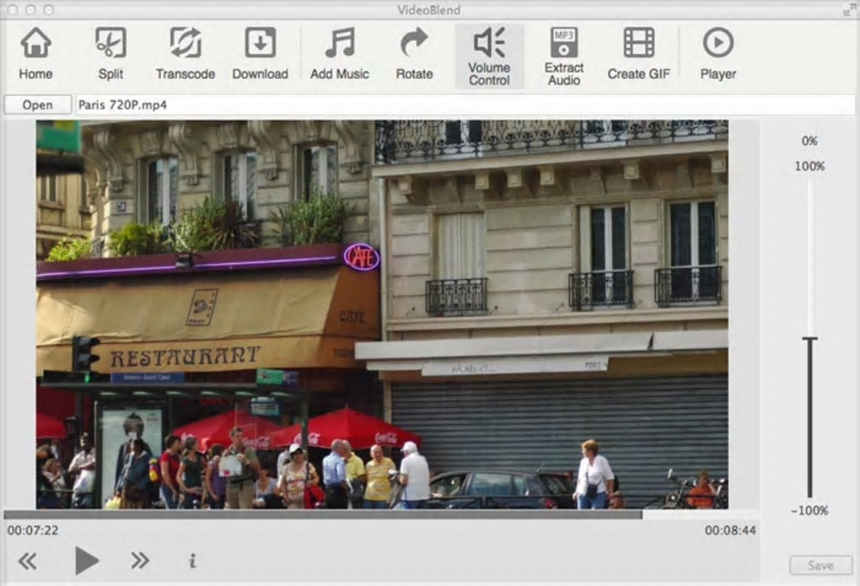Open the Split tool with scissors icon

(x=110, y=54)
